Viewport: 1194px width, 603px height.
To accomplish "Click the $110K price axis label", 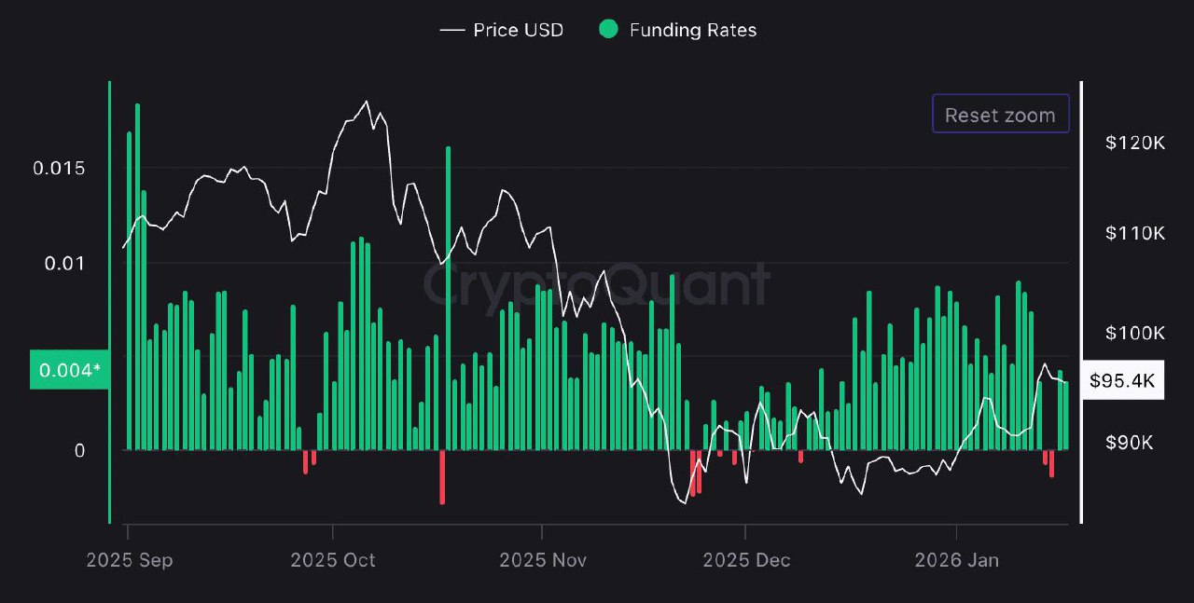I will [x=1134, y=233].
